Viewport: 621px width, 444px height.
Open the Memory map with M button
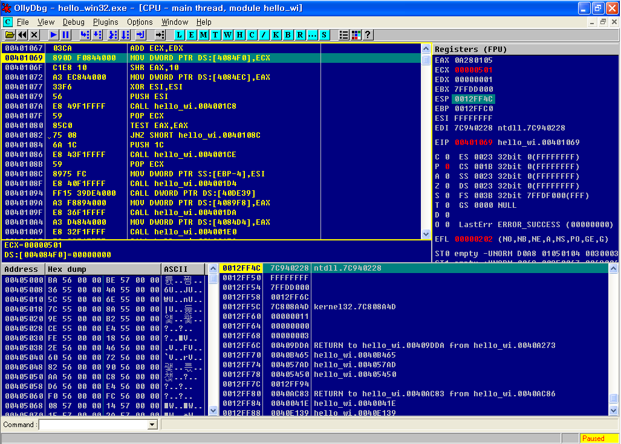pos(203,35)
